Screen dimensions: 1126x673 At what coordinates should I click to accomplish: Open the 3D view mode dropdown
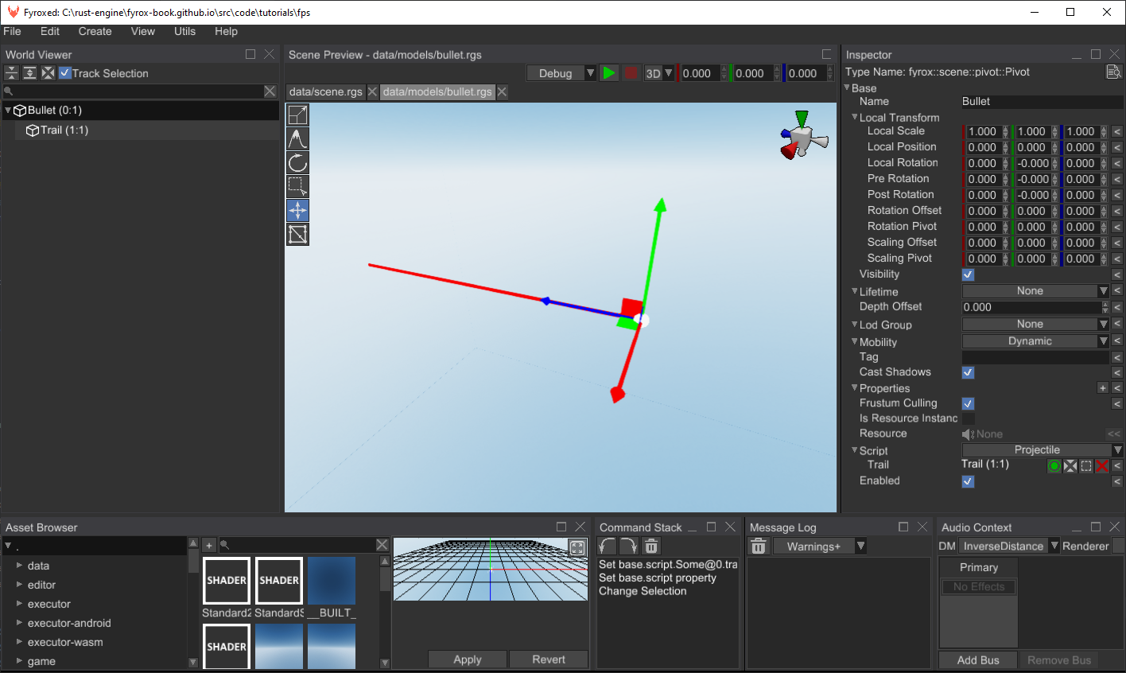pos(659,73)
